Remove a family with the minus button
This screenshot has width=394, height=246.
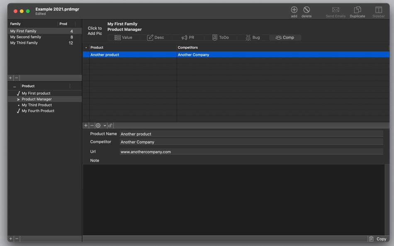(x=17, y=78)
